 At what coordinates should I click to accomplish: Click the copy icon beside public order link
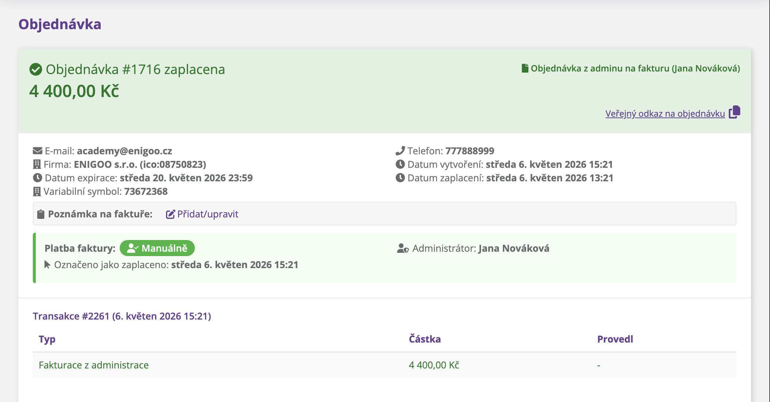coord(734,112)
